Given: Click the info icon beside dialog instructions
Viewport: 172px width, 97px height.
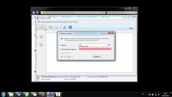Looking at the screenshot, I should pyautogui.click(x=62, y=39).
